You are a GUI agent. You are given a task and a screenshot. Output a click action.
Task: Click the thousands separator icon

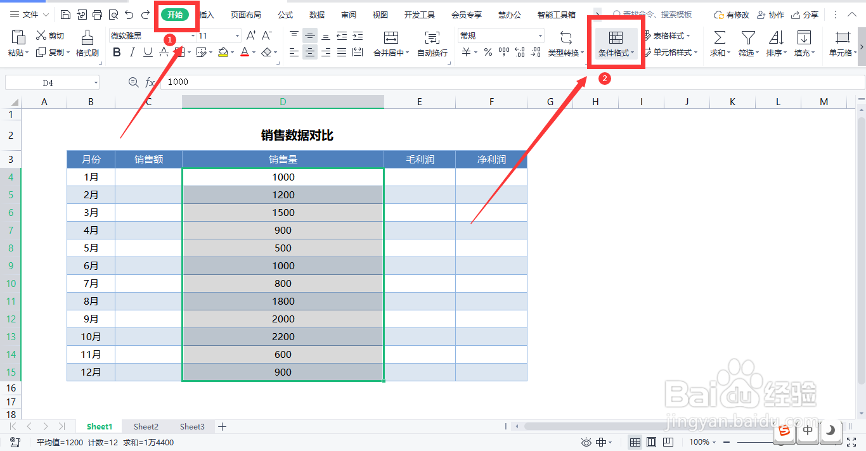pyautogui.click(x=503, y=53)
